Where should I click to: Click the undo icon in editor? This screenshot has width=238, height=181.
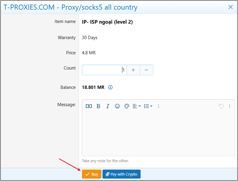(221, 106)
